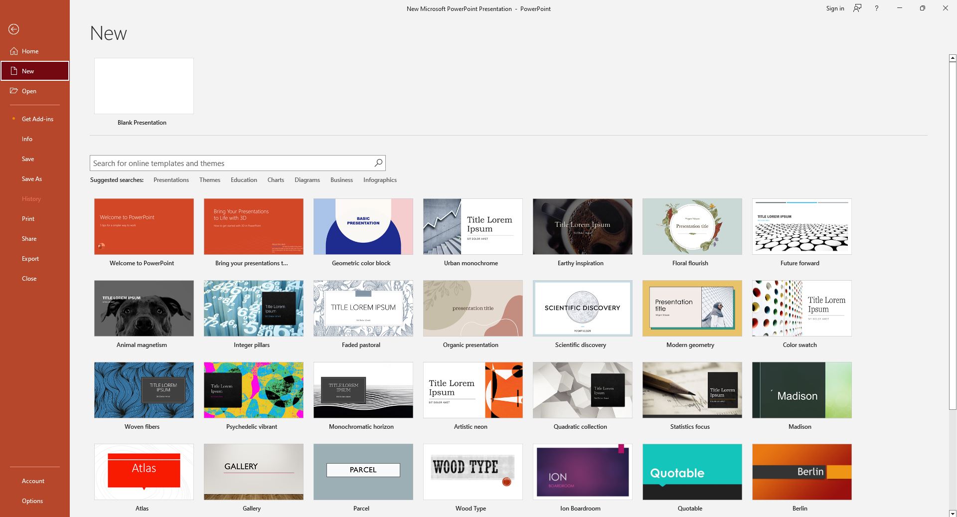Select the Modern geometry template
This screenshot has height=517, width=957.
[692, 308]
